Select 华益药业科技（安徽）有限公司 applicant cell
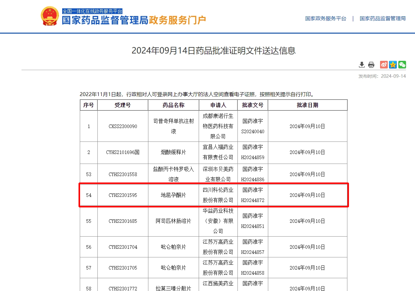Screen dimensions: 415x291 point(218,221)
